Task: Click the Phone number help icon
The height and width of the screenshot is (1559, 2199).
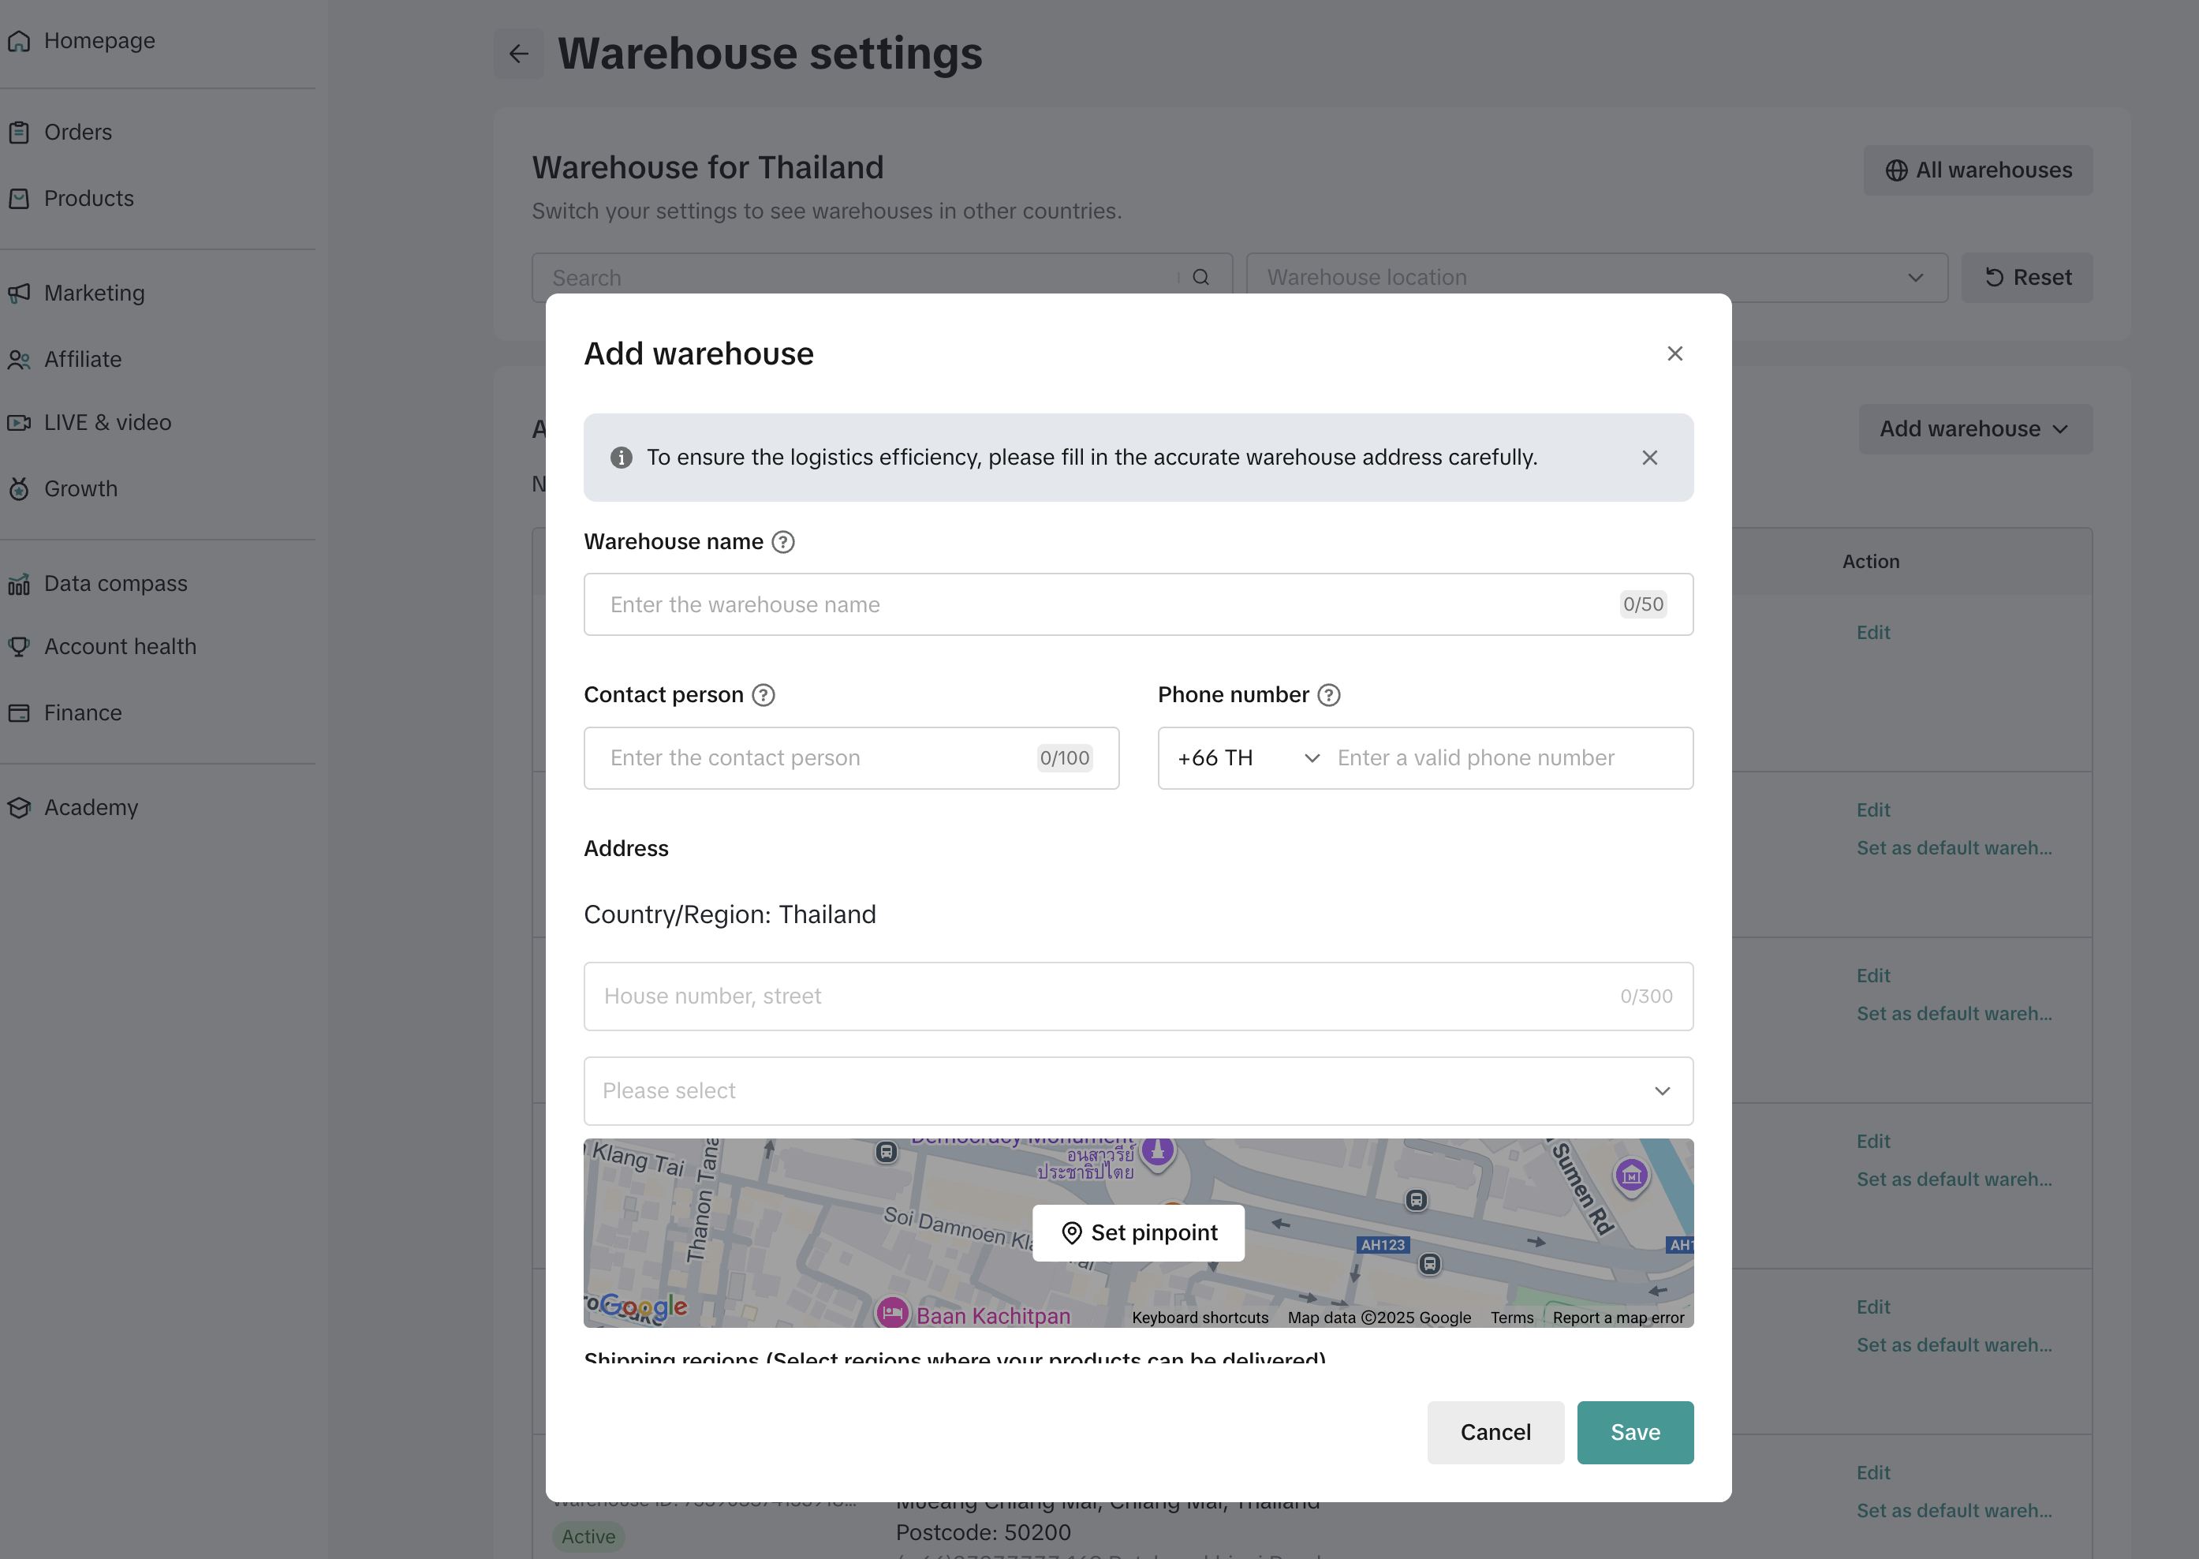Action: click(x=1328, y=695)
